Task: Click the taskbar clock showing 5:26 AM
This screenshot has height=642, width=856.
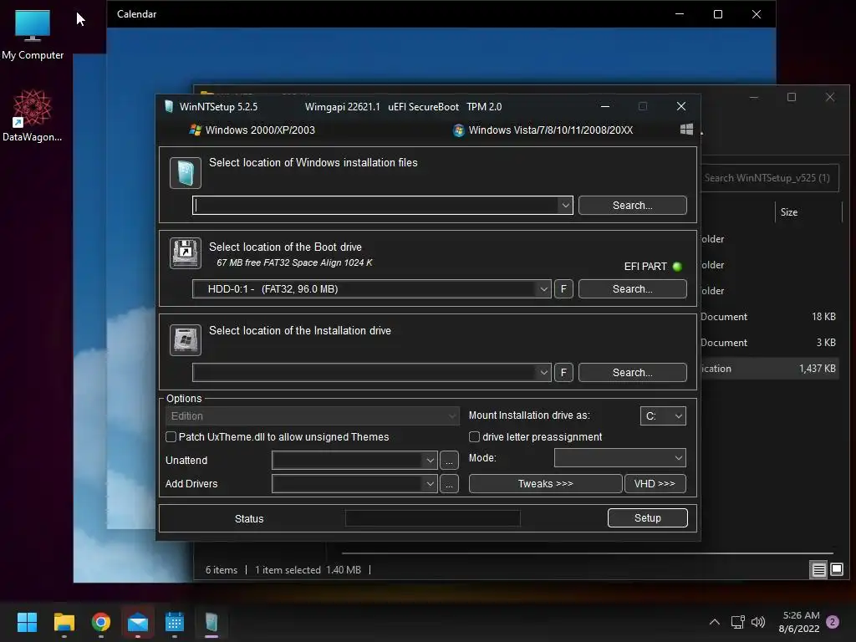Action: click(x=799, y=622)
